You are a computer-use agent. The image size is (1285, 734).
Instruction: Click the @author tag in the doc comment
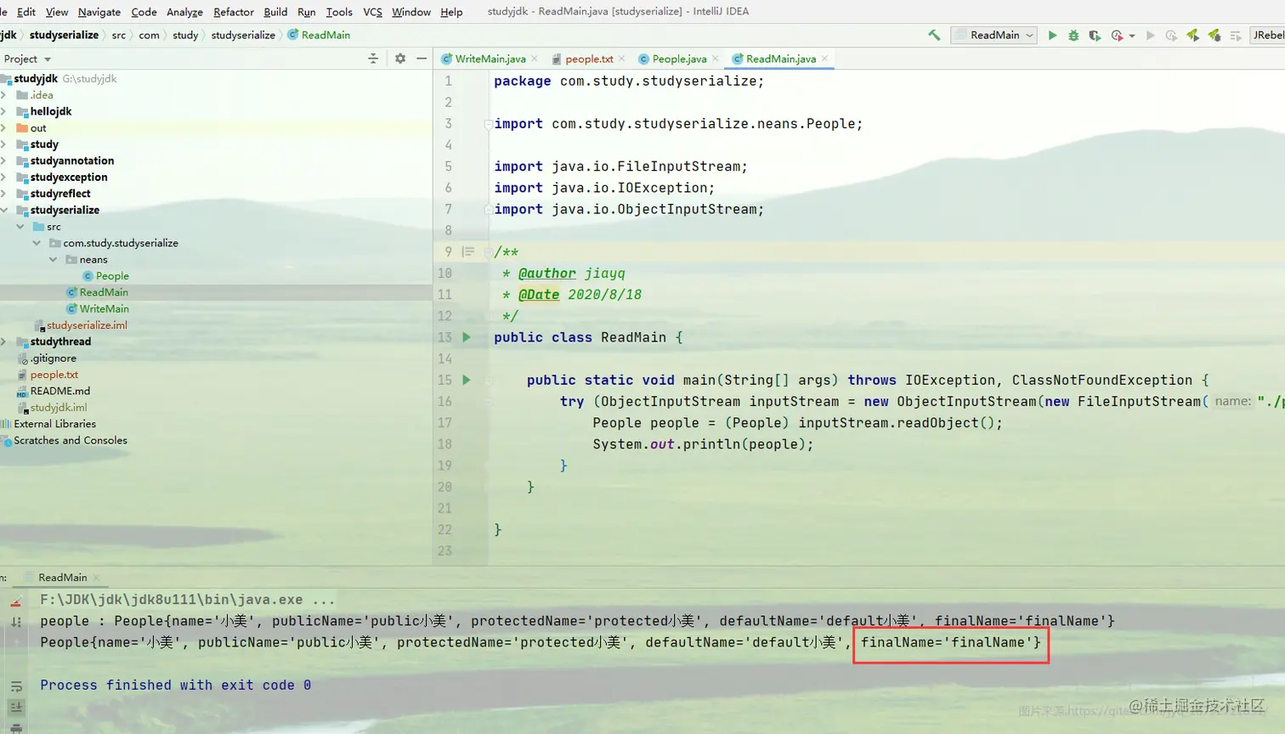point(546,274)
